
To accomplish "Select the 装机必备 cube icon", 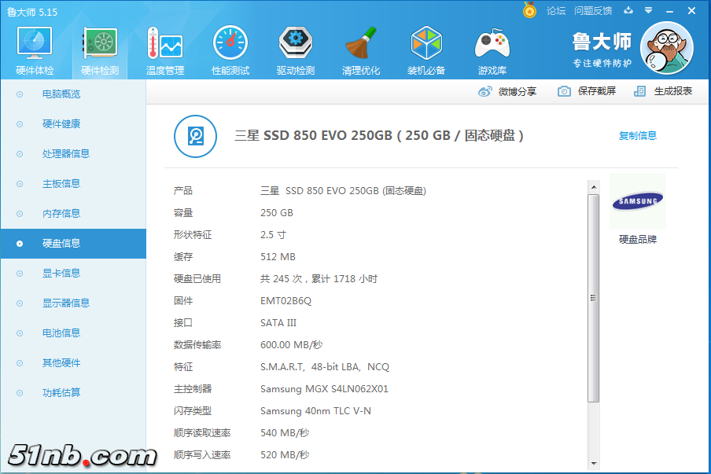I will pyautogui.click(x=426, y=45).
